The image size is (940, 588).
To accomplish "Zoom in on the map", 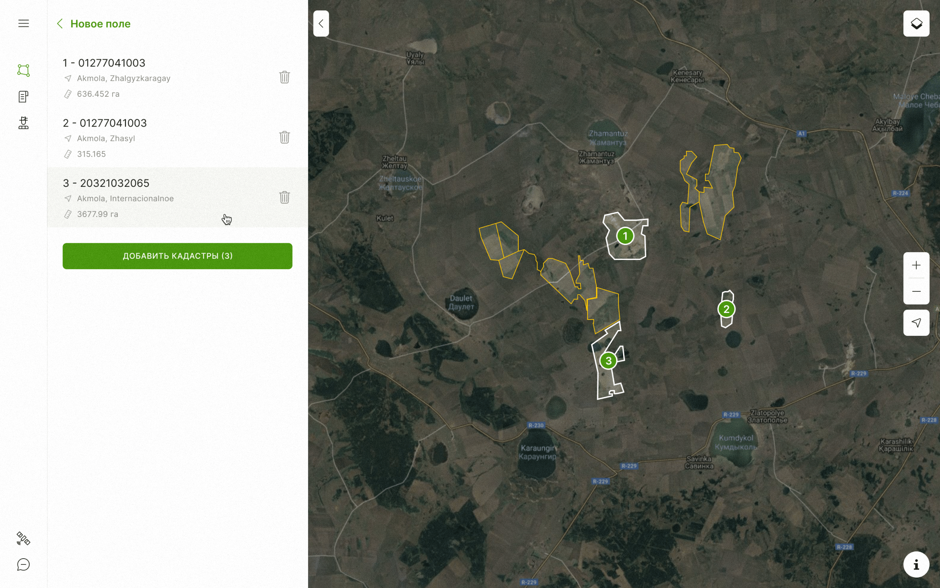I will [x=916, y=265].
